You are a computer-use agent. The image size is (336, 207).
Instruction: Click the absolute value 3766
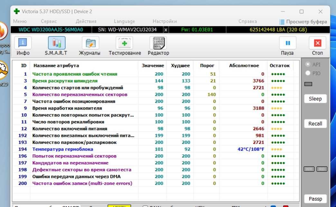coord(258,81)
